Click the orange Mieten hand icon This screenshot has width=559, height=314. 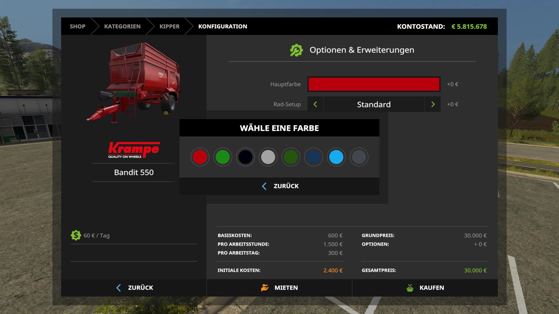[x=265, y=288]
